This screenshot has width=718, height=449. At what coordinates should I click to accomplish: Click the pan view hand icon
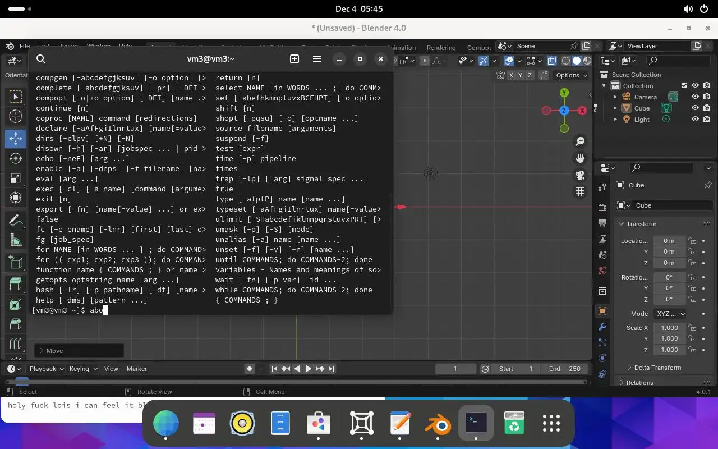580,158
